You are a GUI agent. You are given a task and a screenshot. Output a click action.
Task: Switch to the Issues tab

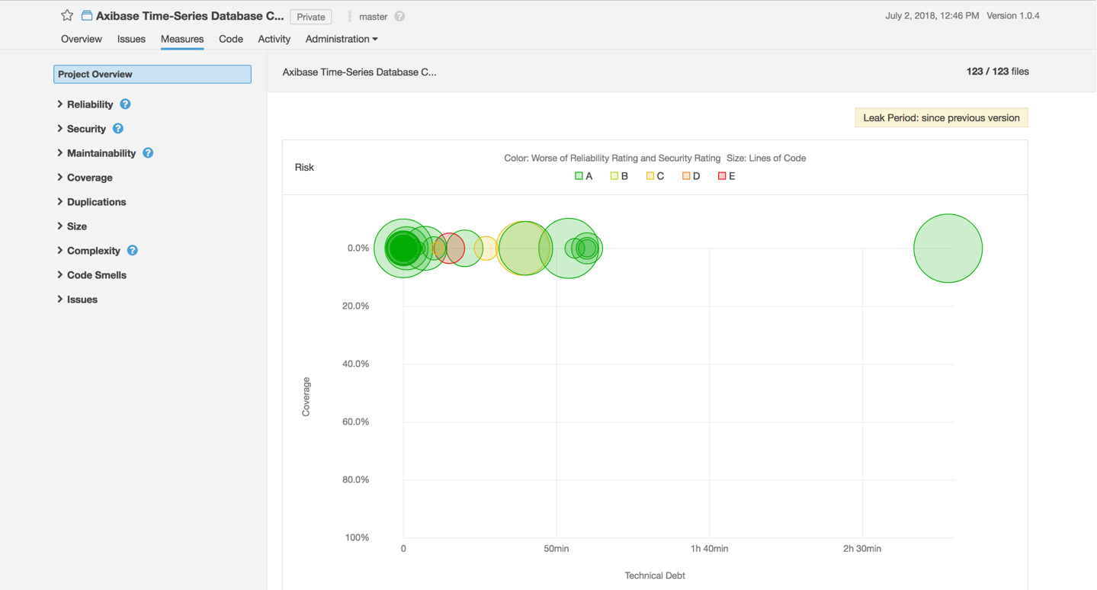click(131, 39)
